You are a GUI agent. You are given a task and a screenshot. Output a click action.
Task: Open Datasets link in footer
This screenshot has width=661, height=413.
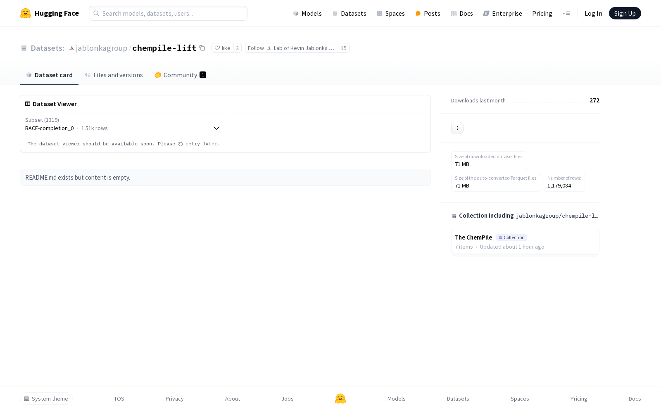(458, 399)
